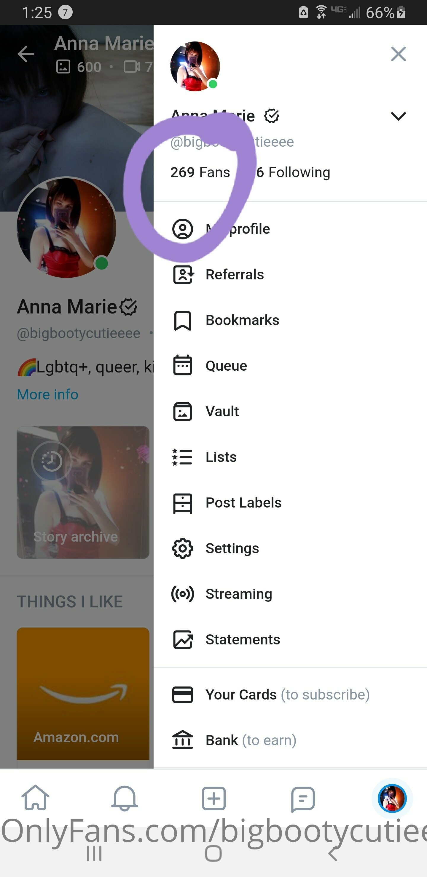Close the side menu with X
Viewport: 427px width, 877px height.
coord(398,54)
